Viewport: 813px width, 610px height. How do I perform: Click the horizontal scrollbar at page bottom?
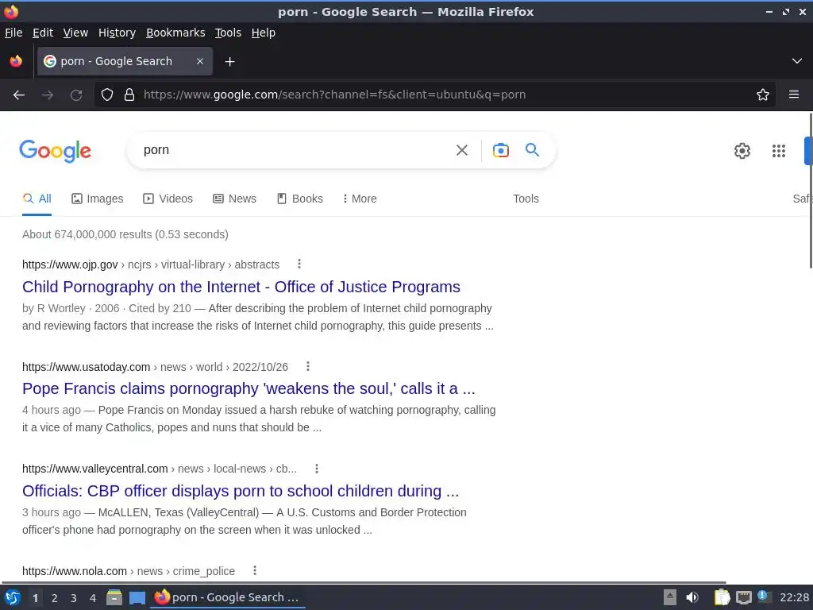[x=363, y=582]
